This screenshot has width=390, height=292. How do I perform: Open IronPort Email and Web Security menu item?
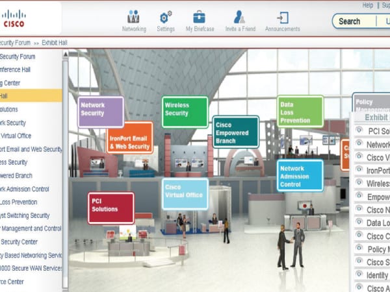31,149
